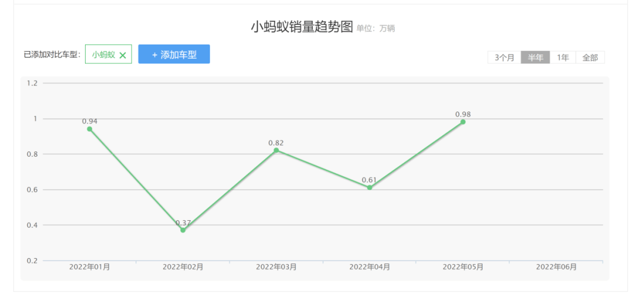642x302 pixels.
Task: Select the 2022年03月 axis label
Action: click(276, 267)
